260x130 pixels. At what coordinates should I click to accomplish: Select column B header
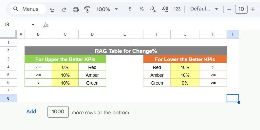38,34
